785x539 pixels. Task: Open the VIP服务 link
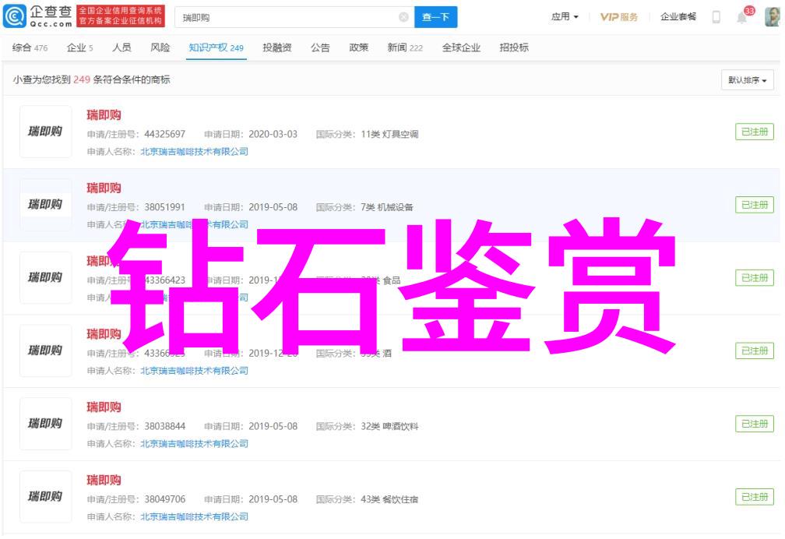[619, 17]
